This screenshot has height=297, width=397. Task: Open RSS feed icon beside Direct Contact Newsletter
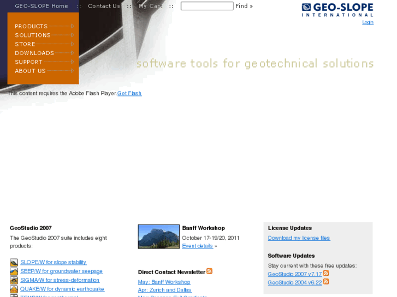pyautogui.click(x=209, y=271)
